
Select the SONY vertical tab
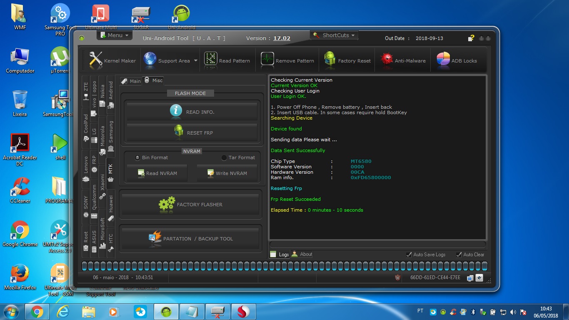[x=86, y=207]
